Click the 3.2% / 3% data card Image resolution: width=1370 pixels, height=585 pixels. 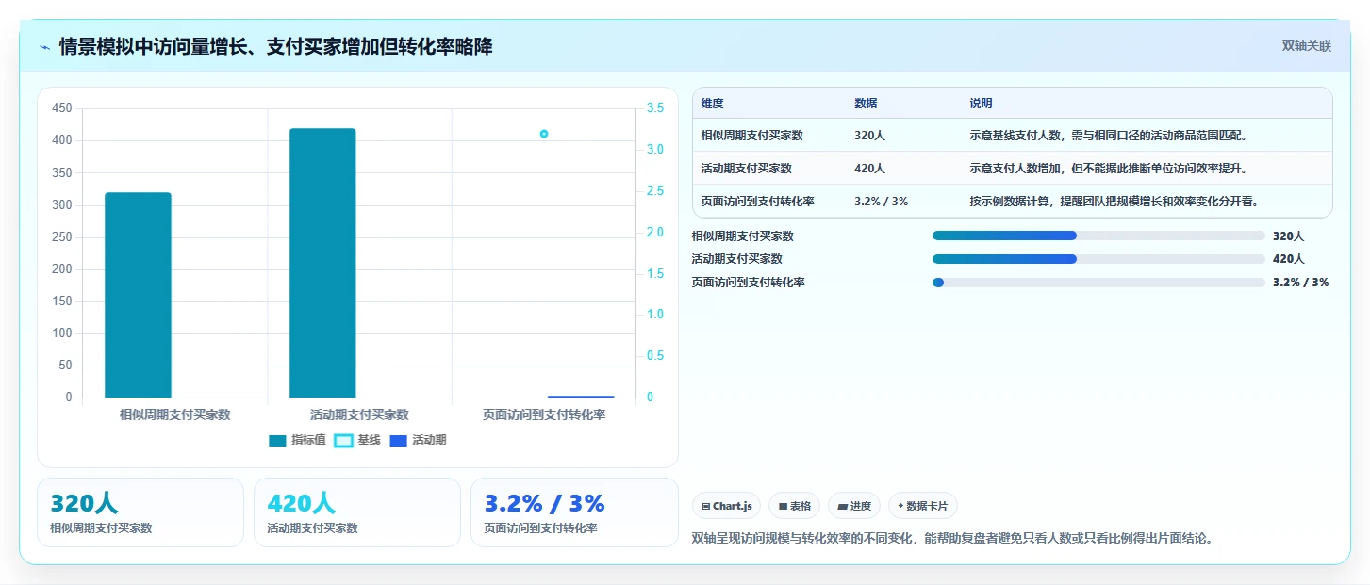point(574,512)
